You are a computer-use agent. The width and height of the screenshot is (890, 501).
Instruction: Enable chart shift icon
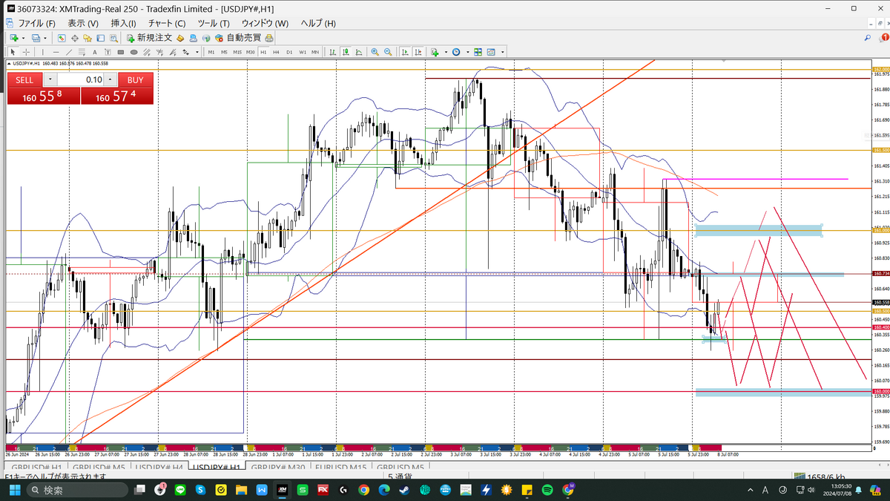tap(418, 52)
